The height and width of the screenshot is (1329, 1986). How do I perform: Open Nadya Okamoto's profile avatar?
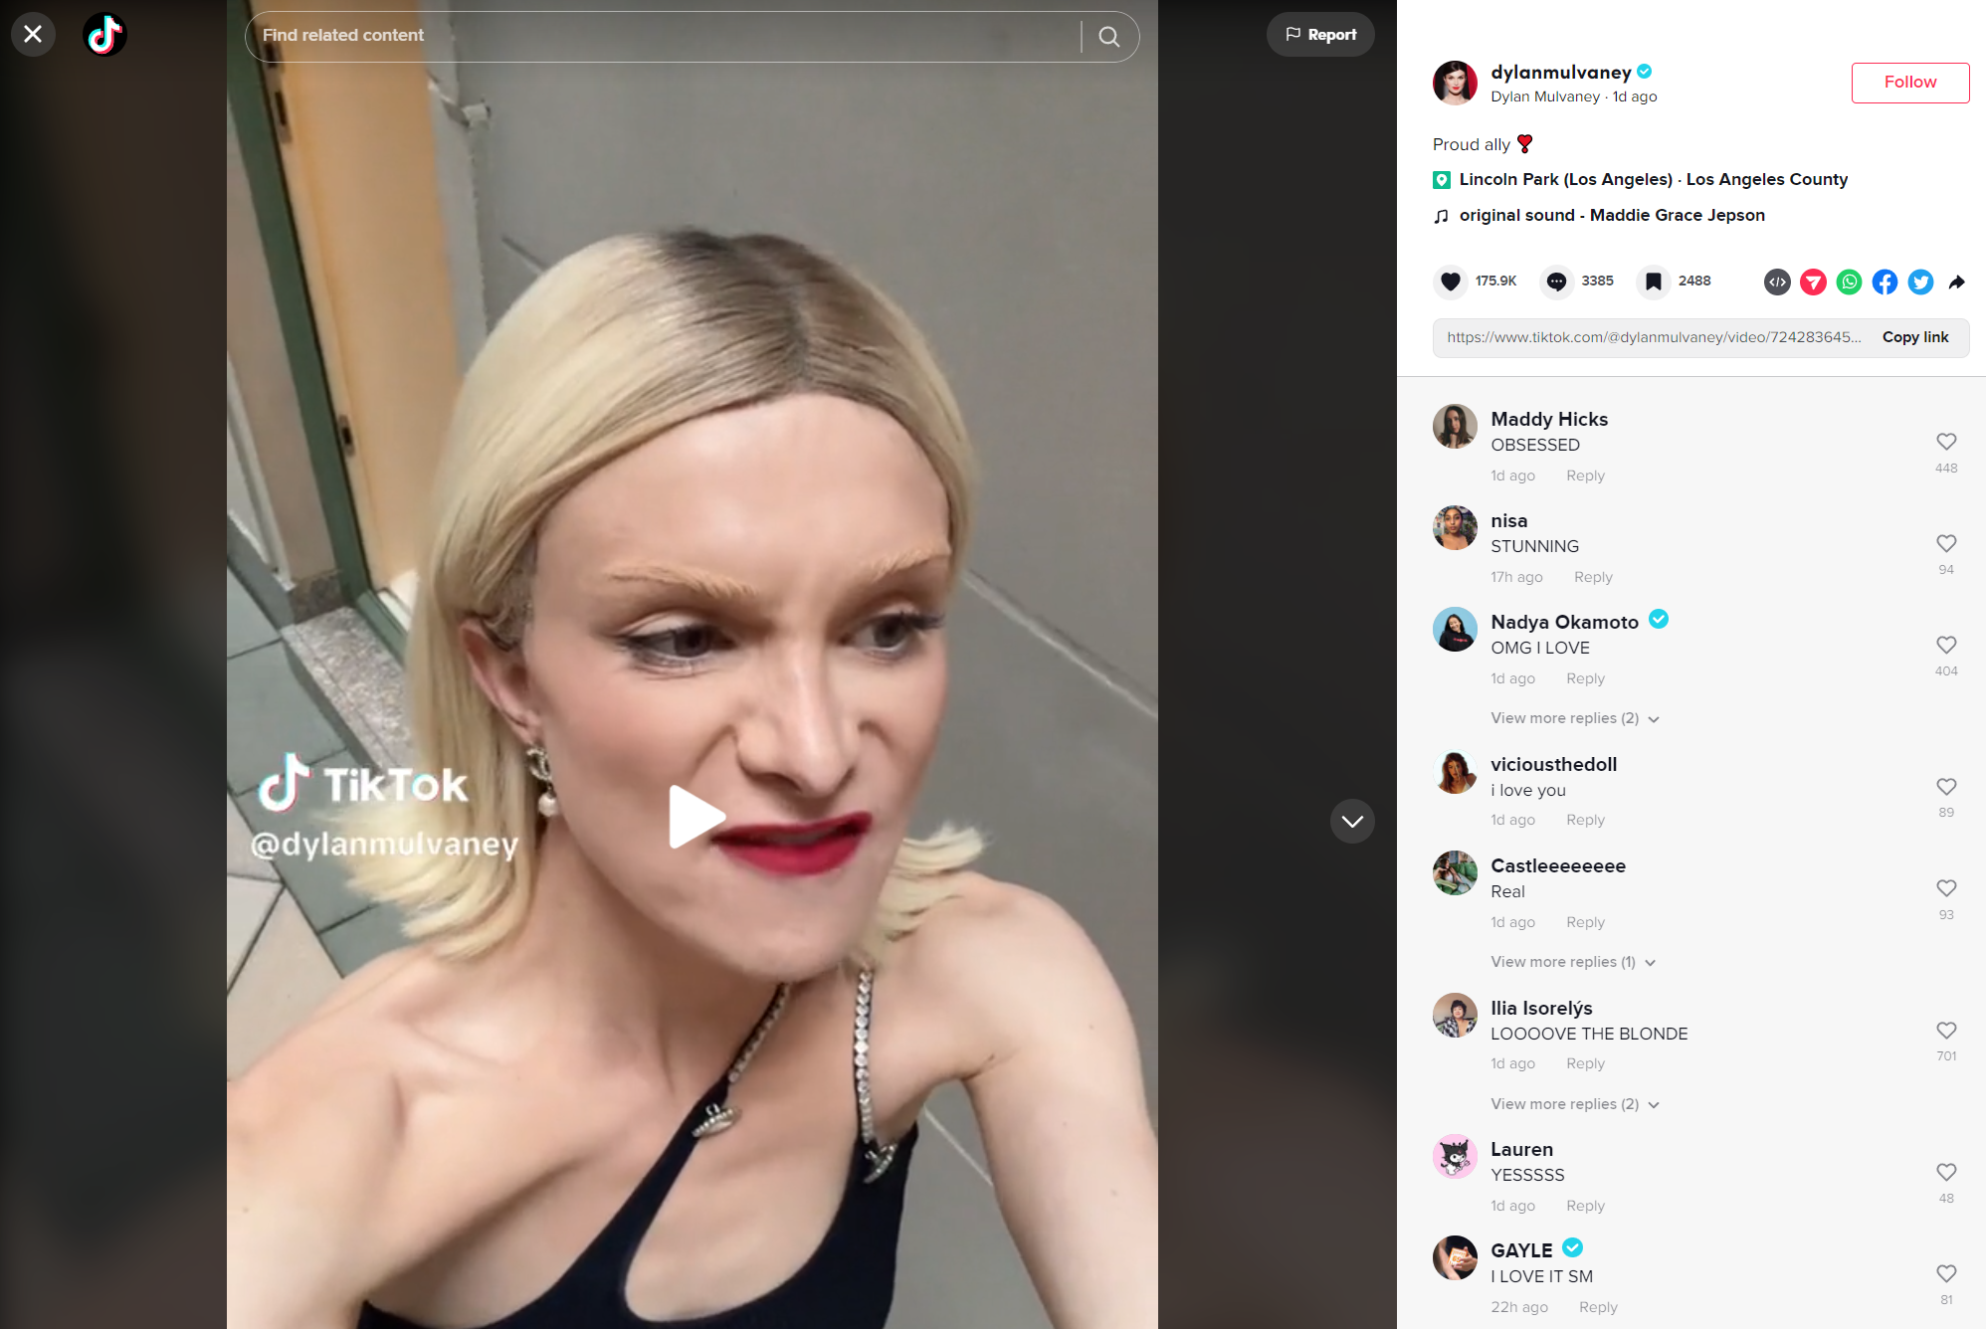click(x=1455, y=630)
